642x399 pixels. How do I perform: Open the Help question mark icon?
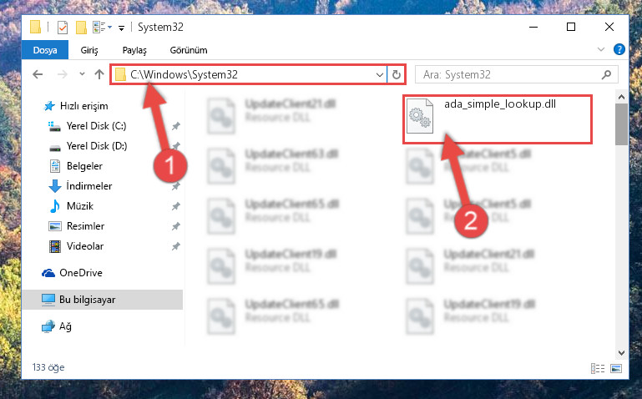click(619, 49)
